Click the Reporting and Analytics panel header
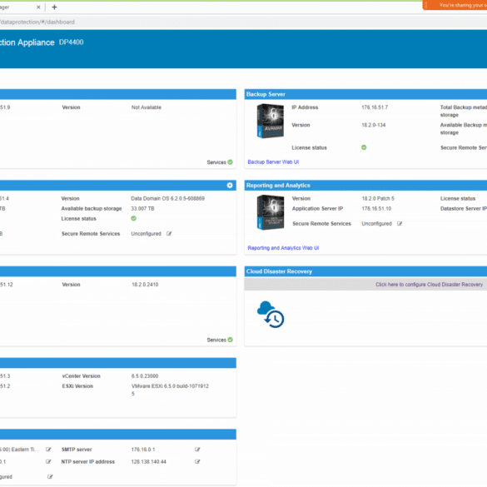The image size is (487, 487). coord(365,186)
